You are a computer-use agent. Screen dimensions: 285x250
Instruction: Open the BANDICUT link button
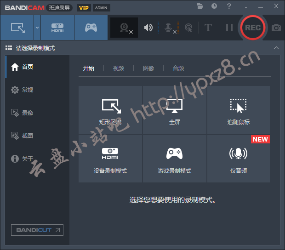(37, 230)
